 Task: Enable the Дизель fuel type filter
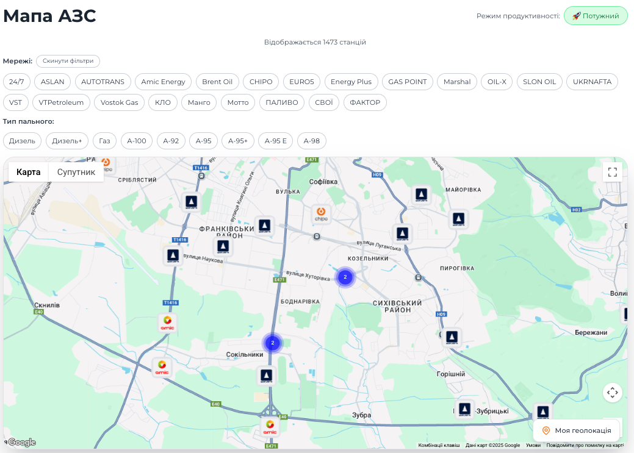[22, 140]
